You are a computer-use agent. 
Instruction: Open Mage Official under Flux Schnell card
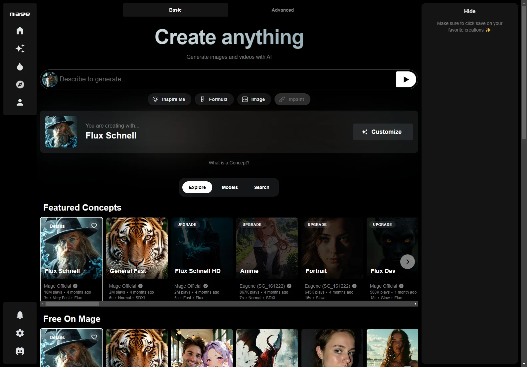58,286
